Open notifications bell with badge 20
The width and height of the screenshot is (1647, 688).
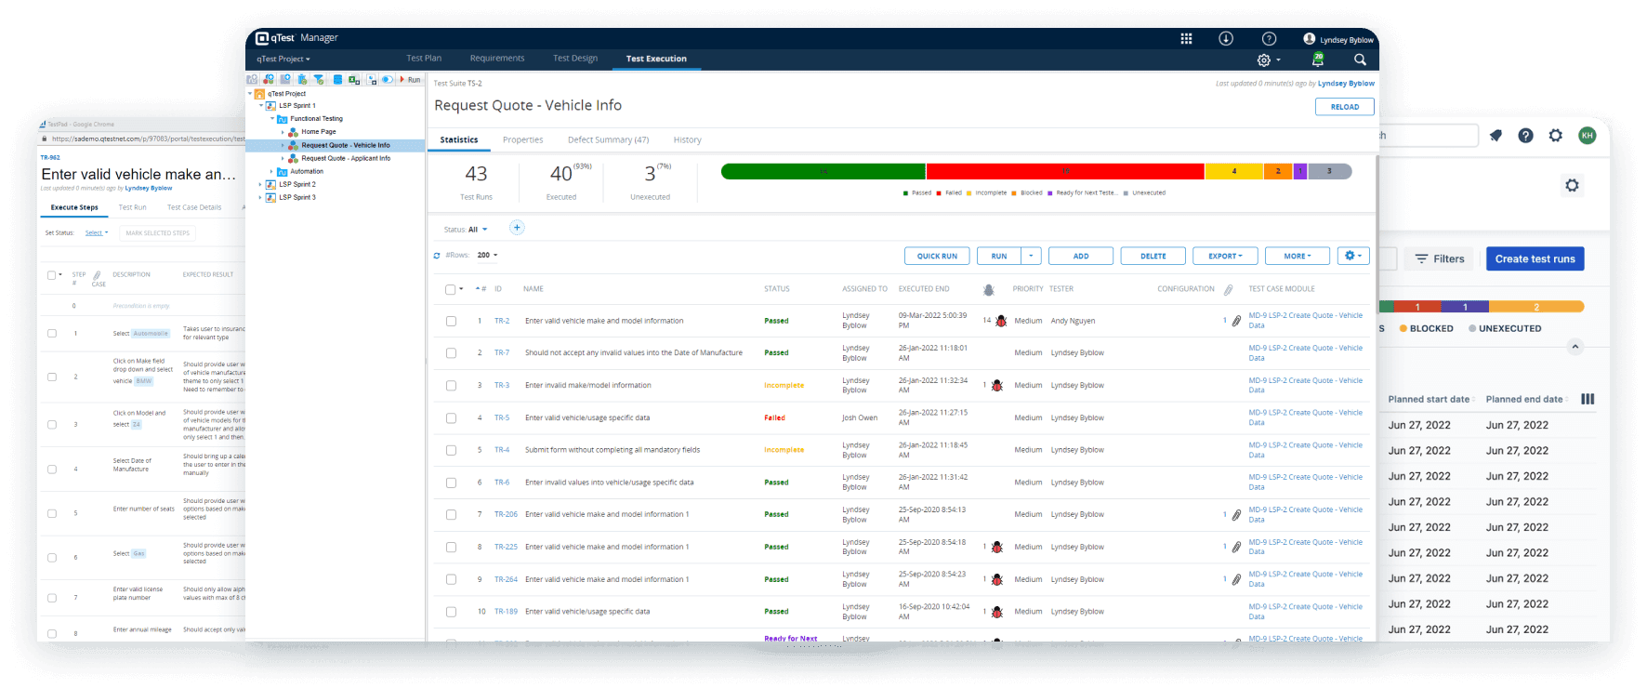pyautogui.click(x=1317, y=60)
